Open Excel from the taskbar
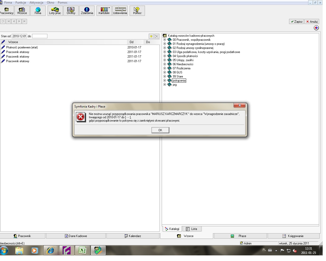 (82, 251)
